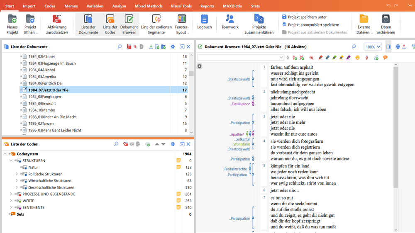Create a new code in Liste der Codes

click(x=148, y=144)
